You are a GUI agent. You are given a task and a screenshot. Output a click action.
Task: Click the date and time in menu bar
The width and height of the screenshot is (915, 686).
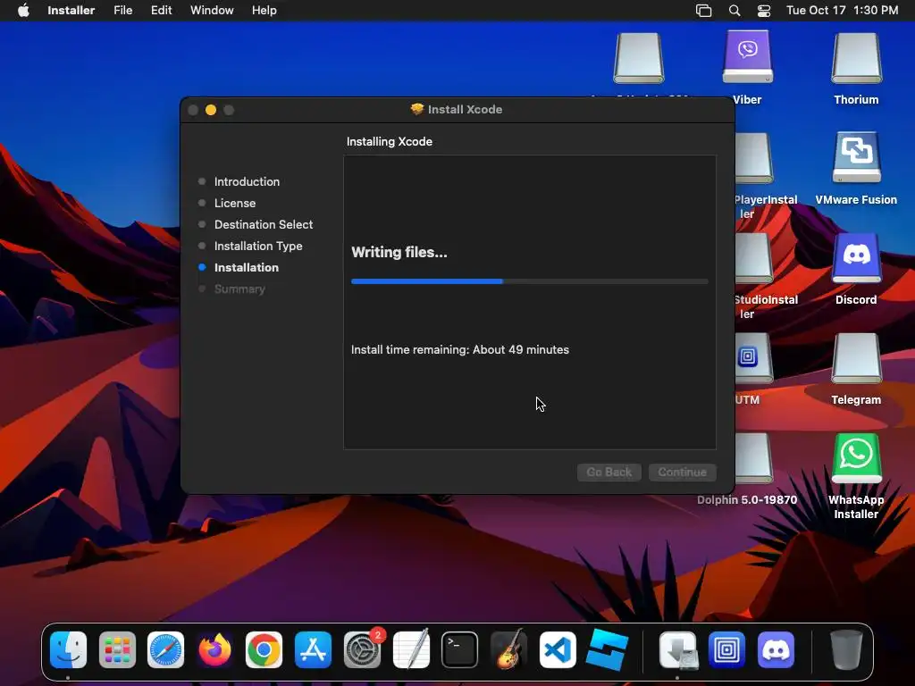tap(842, 11)
